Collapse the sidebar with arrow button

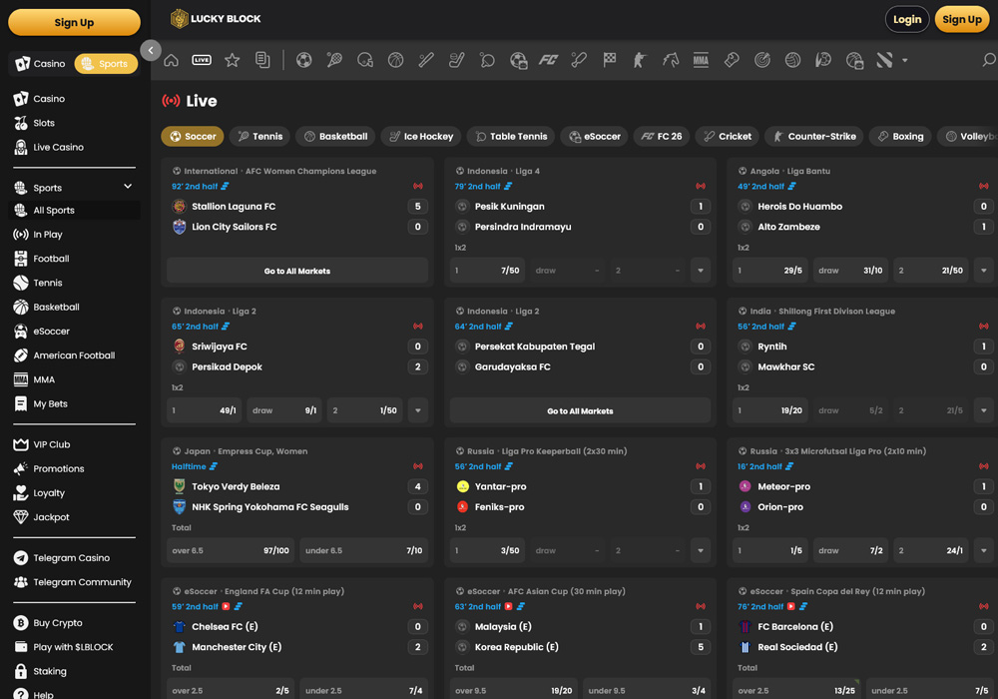151,50
